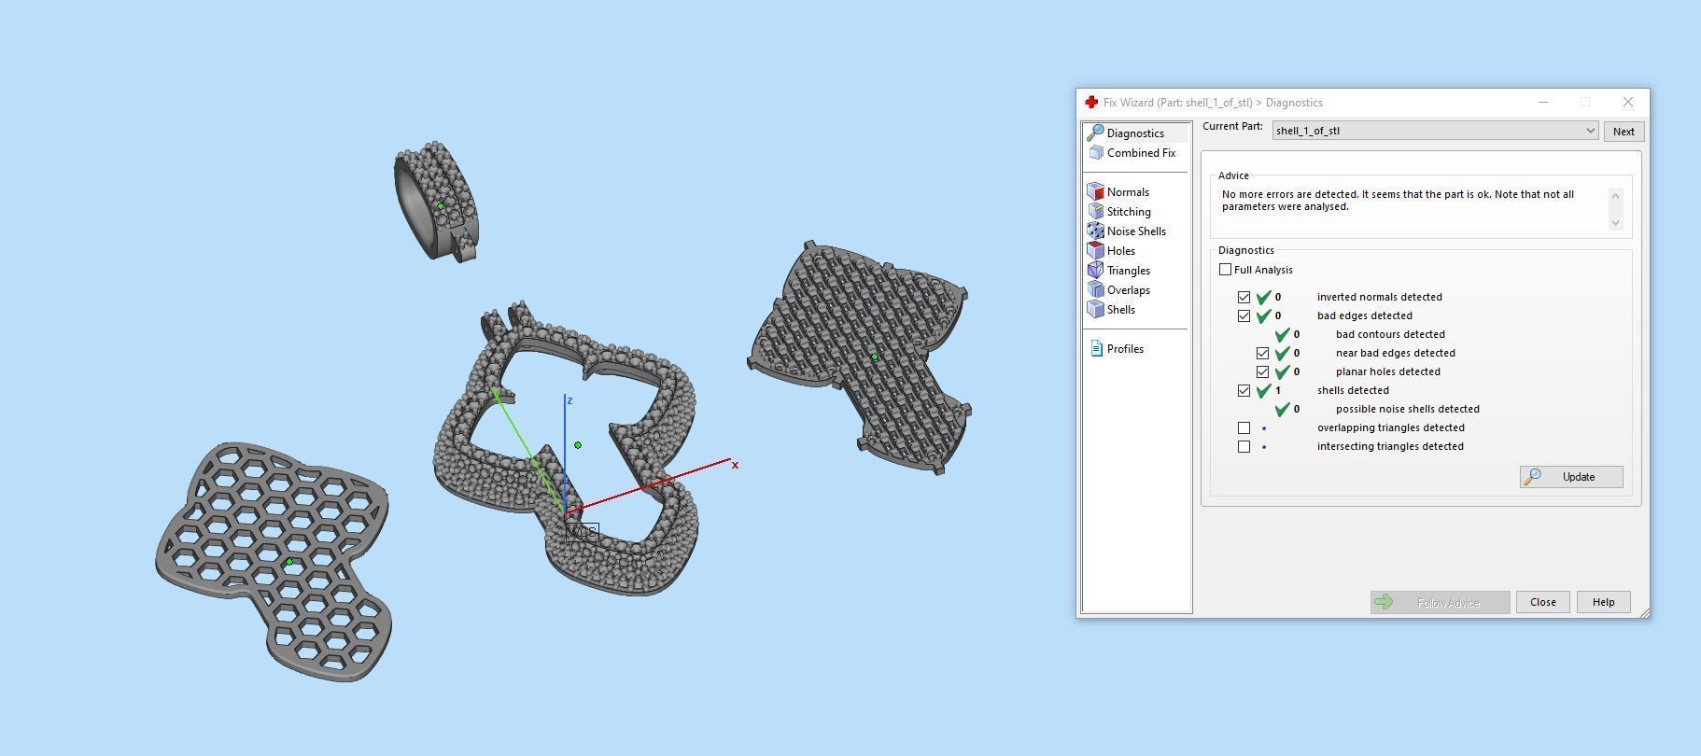Minimize the Fix Wizard window
Viewport: 1701px width, 756px height.
pyautogui.click(x=1543, y=103)
